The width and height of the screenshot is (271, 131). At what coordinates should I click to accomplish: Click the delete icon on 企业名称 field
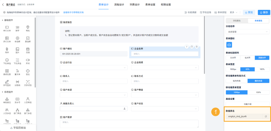point(197,47)
